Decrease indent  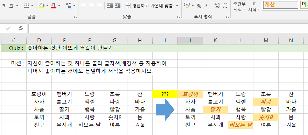tap(110, 6)
